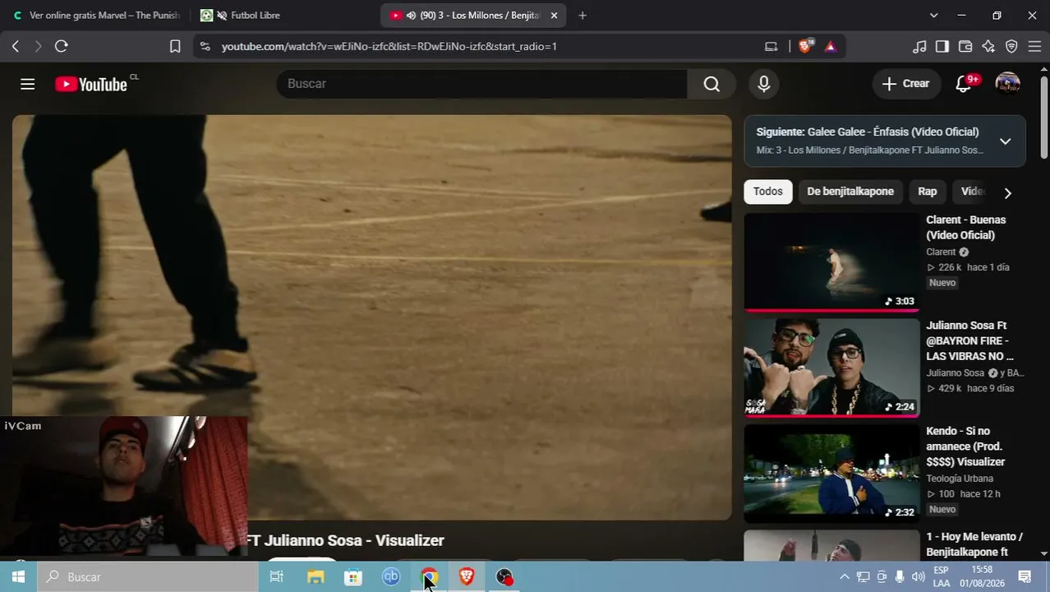
Task: Open OBS recording app in taskbar
Action: click(504, 576)
